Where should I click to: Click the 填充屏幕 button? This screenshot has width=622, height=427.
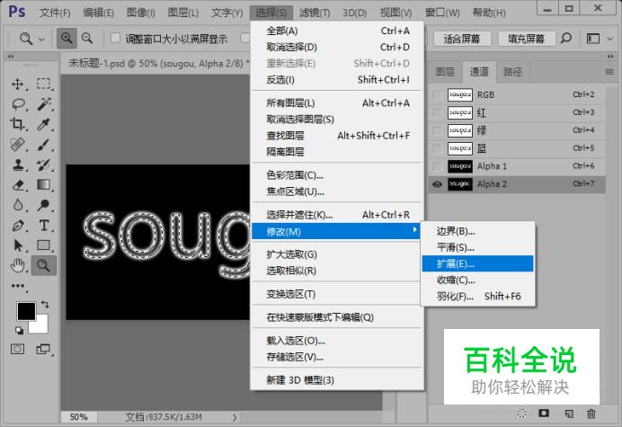(x=526, y=39)
